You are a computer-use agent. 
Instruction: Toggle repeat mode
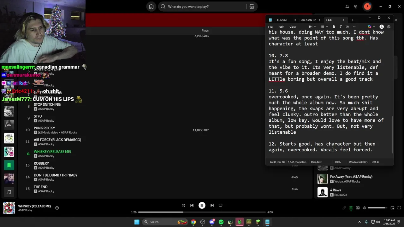point(221,205)
